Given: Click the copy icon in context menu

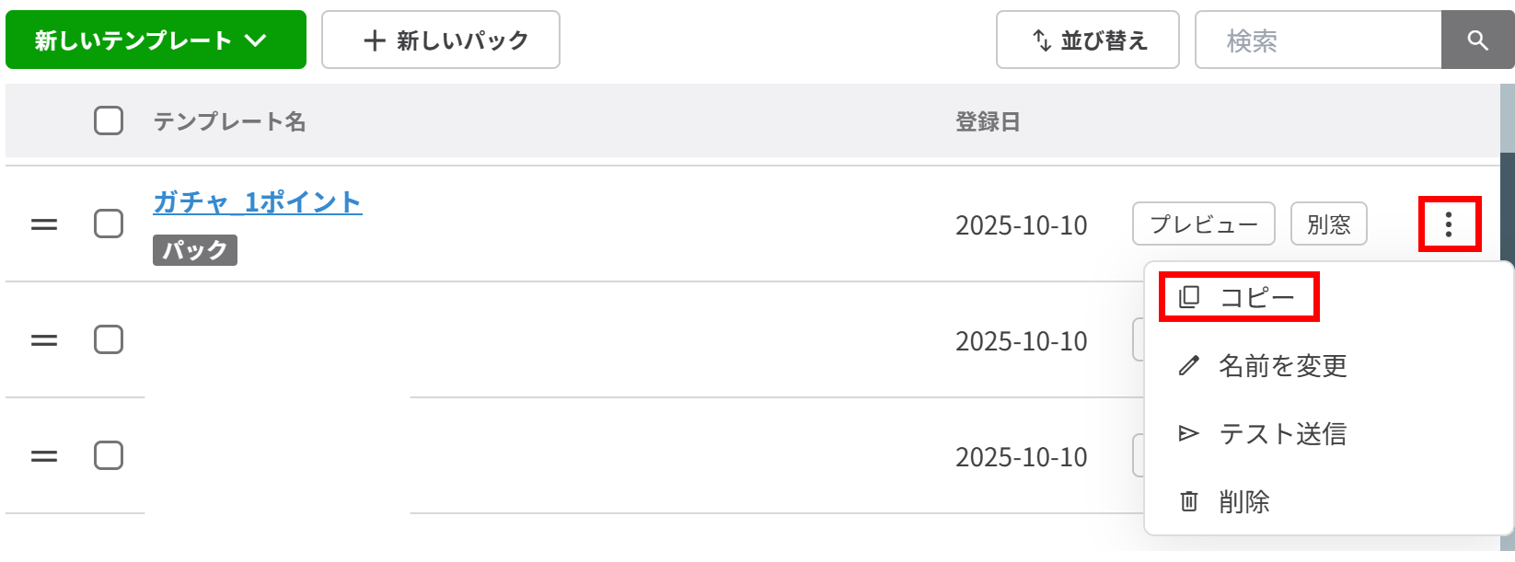Looking at the screenshot, I should pyautogui.click(x=1189, y=297).
